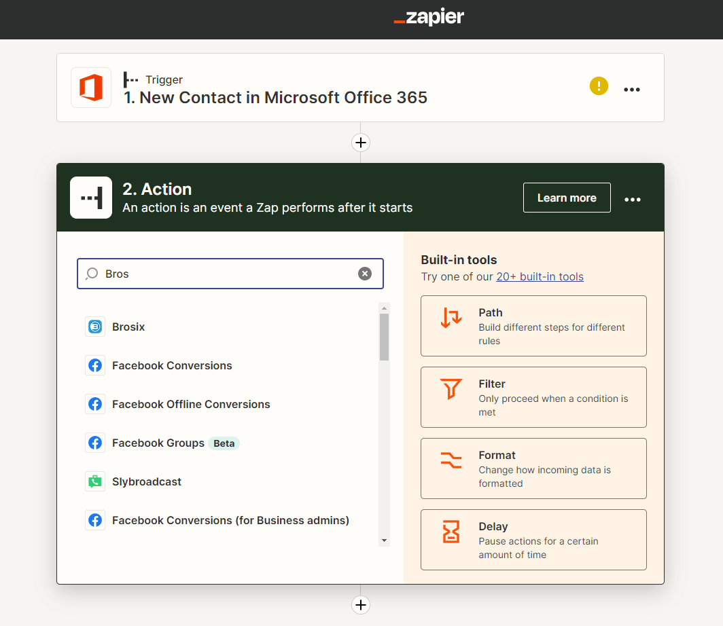The width and height of the screenshot is (723, 626).
Task: Open the Action step's three-dot menu
Action: point(632,200)
